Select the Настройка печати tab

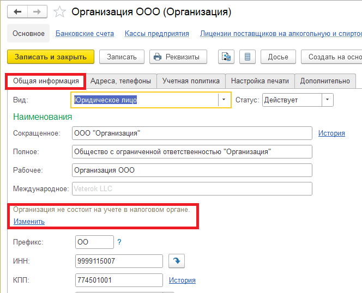tap(260, 81)
